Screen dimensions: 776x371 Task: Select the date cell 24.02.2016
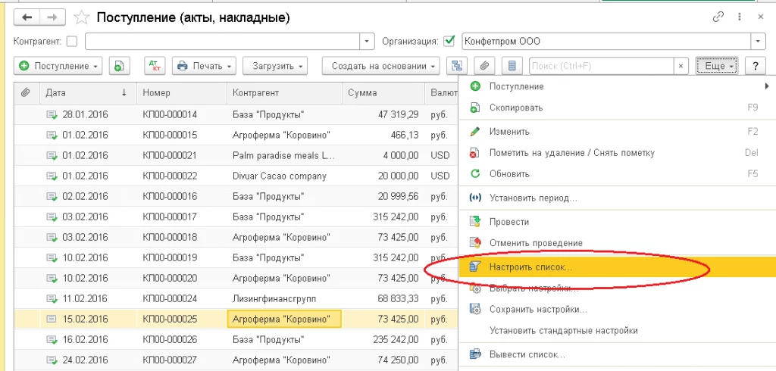[x=88, y=360]
